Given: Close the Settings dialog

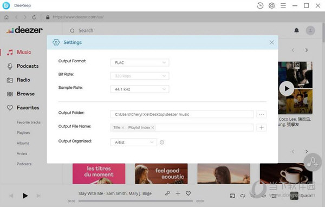Looking at the screenshot, I should (271, 42).
